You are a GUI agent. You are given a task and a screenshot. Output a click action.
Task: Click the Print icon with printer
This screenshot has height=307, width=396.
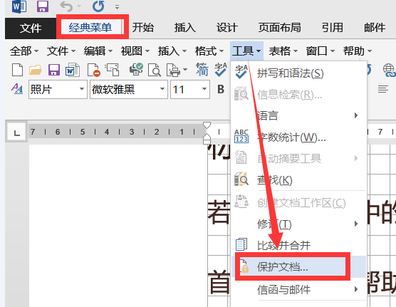point(173,70)
